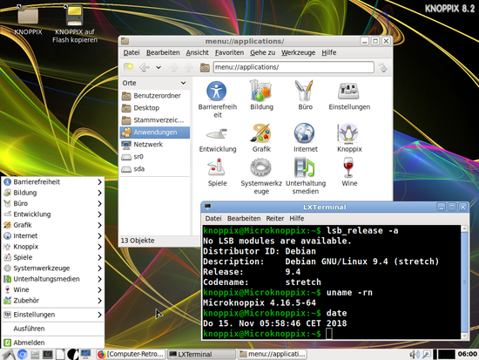Screen dimensions: 479x360
Task: Open the Reiter menu in LXTerminal
Action: pyautogui.click(x=275, y=219)
